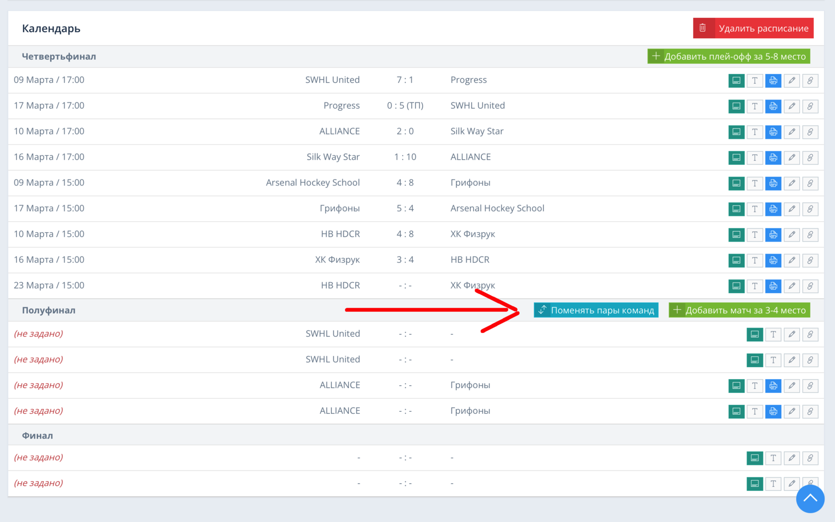The width and height of the screenshot is (835, 522).
Task: Click the 09 Марта / 17:00 date cell
Action: tap(49, 80)
